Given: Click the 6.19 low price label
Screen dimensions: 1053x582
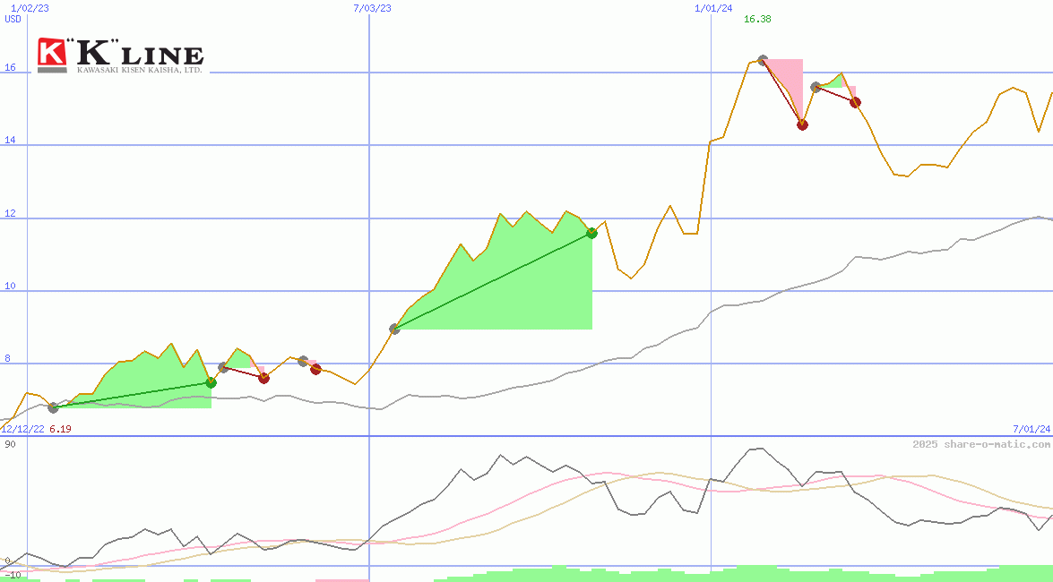Looking at the screenshot, I should point(60,429).
